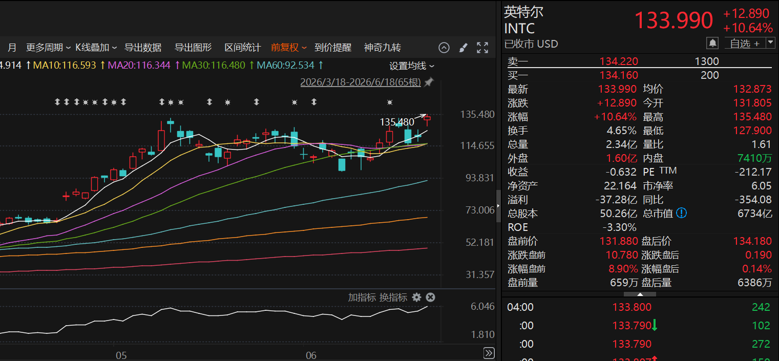Add stock via 自选 + button
779x361 pixels.
click(745, 43)
